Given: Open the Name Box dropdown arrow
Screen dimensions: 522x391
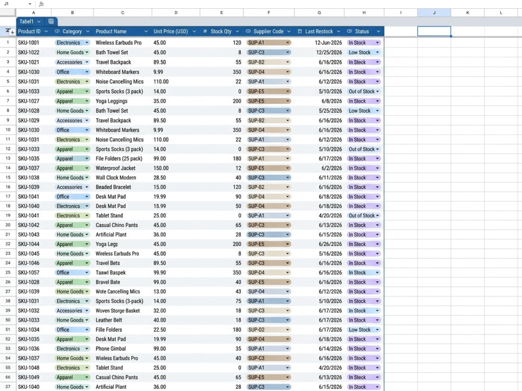Looking at the screenshot, I should click(30, 4).
